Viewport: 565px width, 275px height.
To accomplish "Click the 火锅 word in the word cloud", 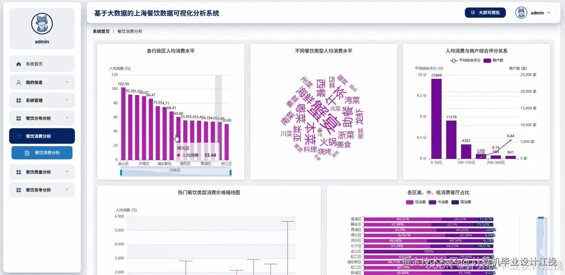I will tap(328, 142).
